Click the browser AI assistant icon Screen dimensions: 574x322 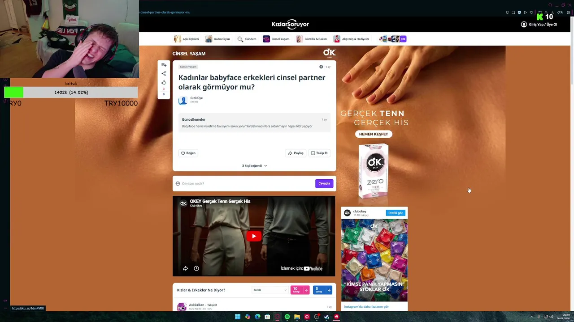tap(560, 12)
